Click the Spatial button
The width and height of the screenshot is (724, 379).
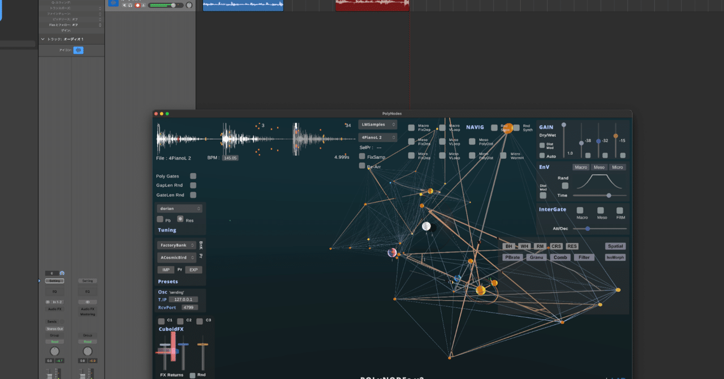(615, 246)
